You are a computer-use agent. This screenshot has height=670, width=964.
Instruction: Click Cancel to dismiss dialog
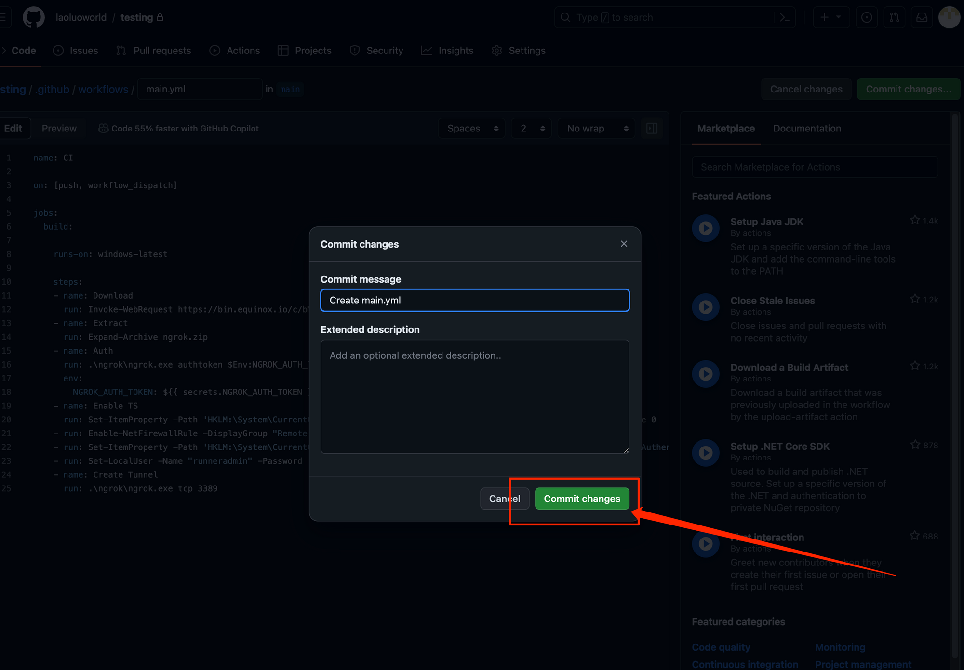[505, 499]
